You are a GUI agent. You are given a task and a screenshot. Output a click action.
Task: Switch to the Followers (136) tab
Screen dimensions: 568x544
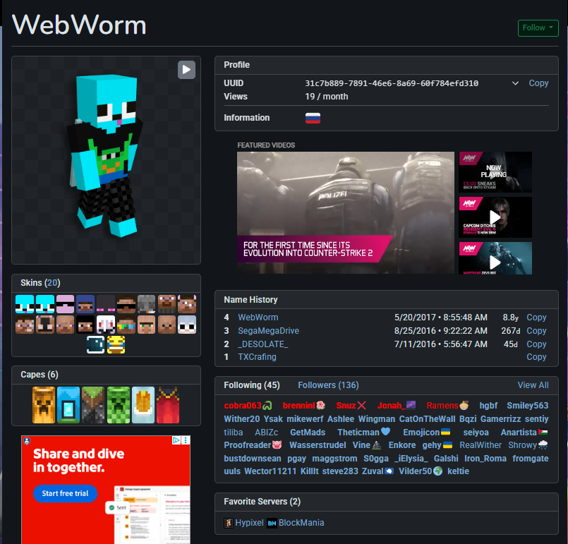pos(328,385)
